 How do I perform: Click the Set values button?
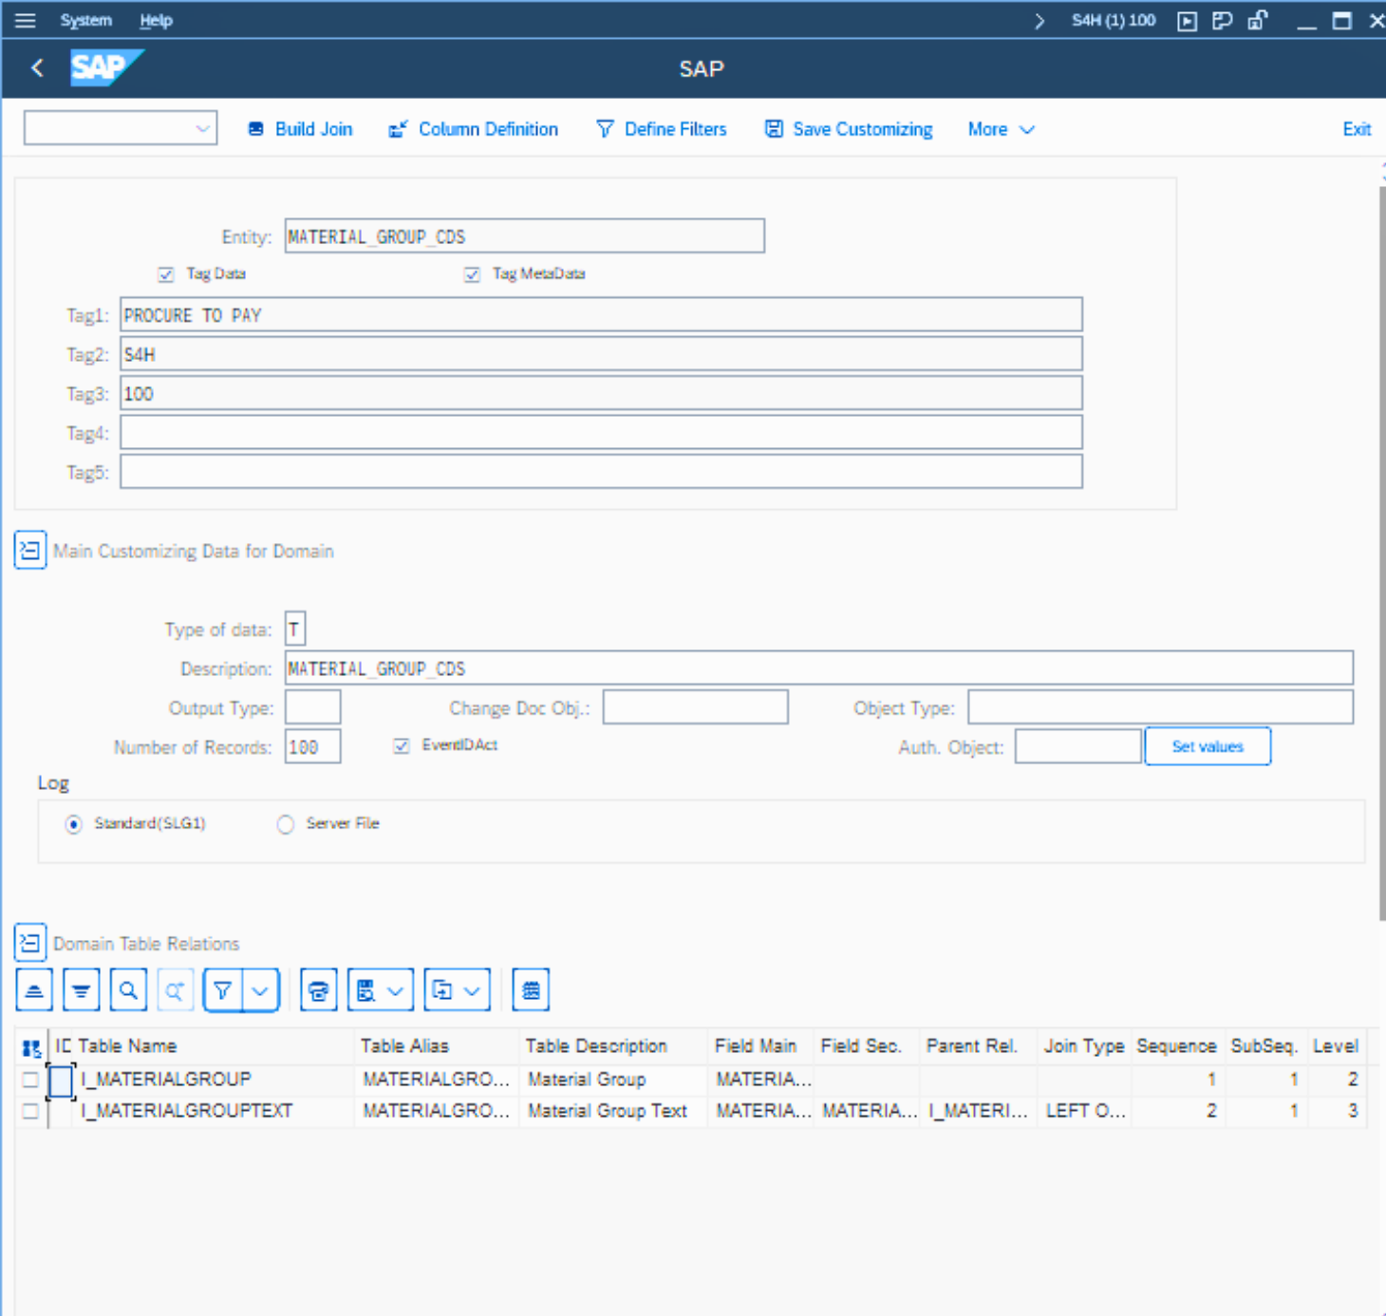coord(1207,746)
